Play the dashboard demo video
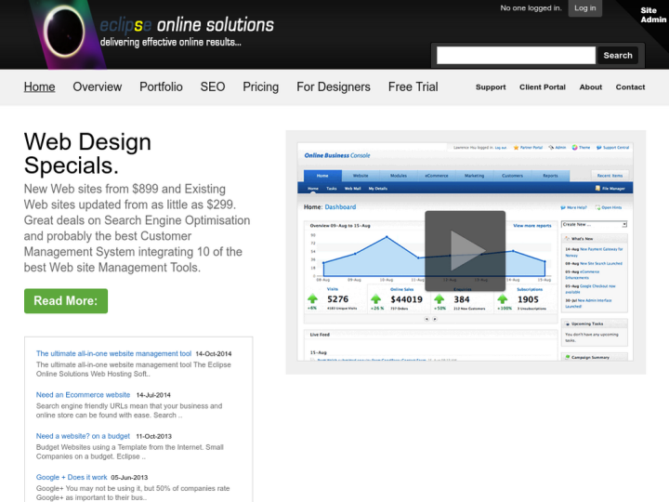Screen dimensions: 669x502 click(x=466, y=251)
